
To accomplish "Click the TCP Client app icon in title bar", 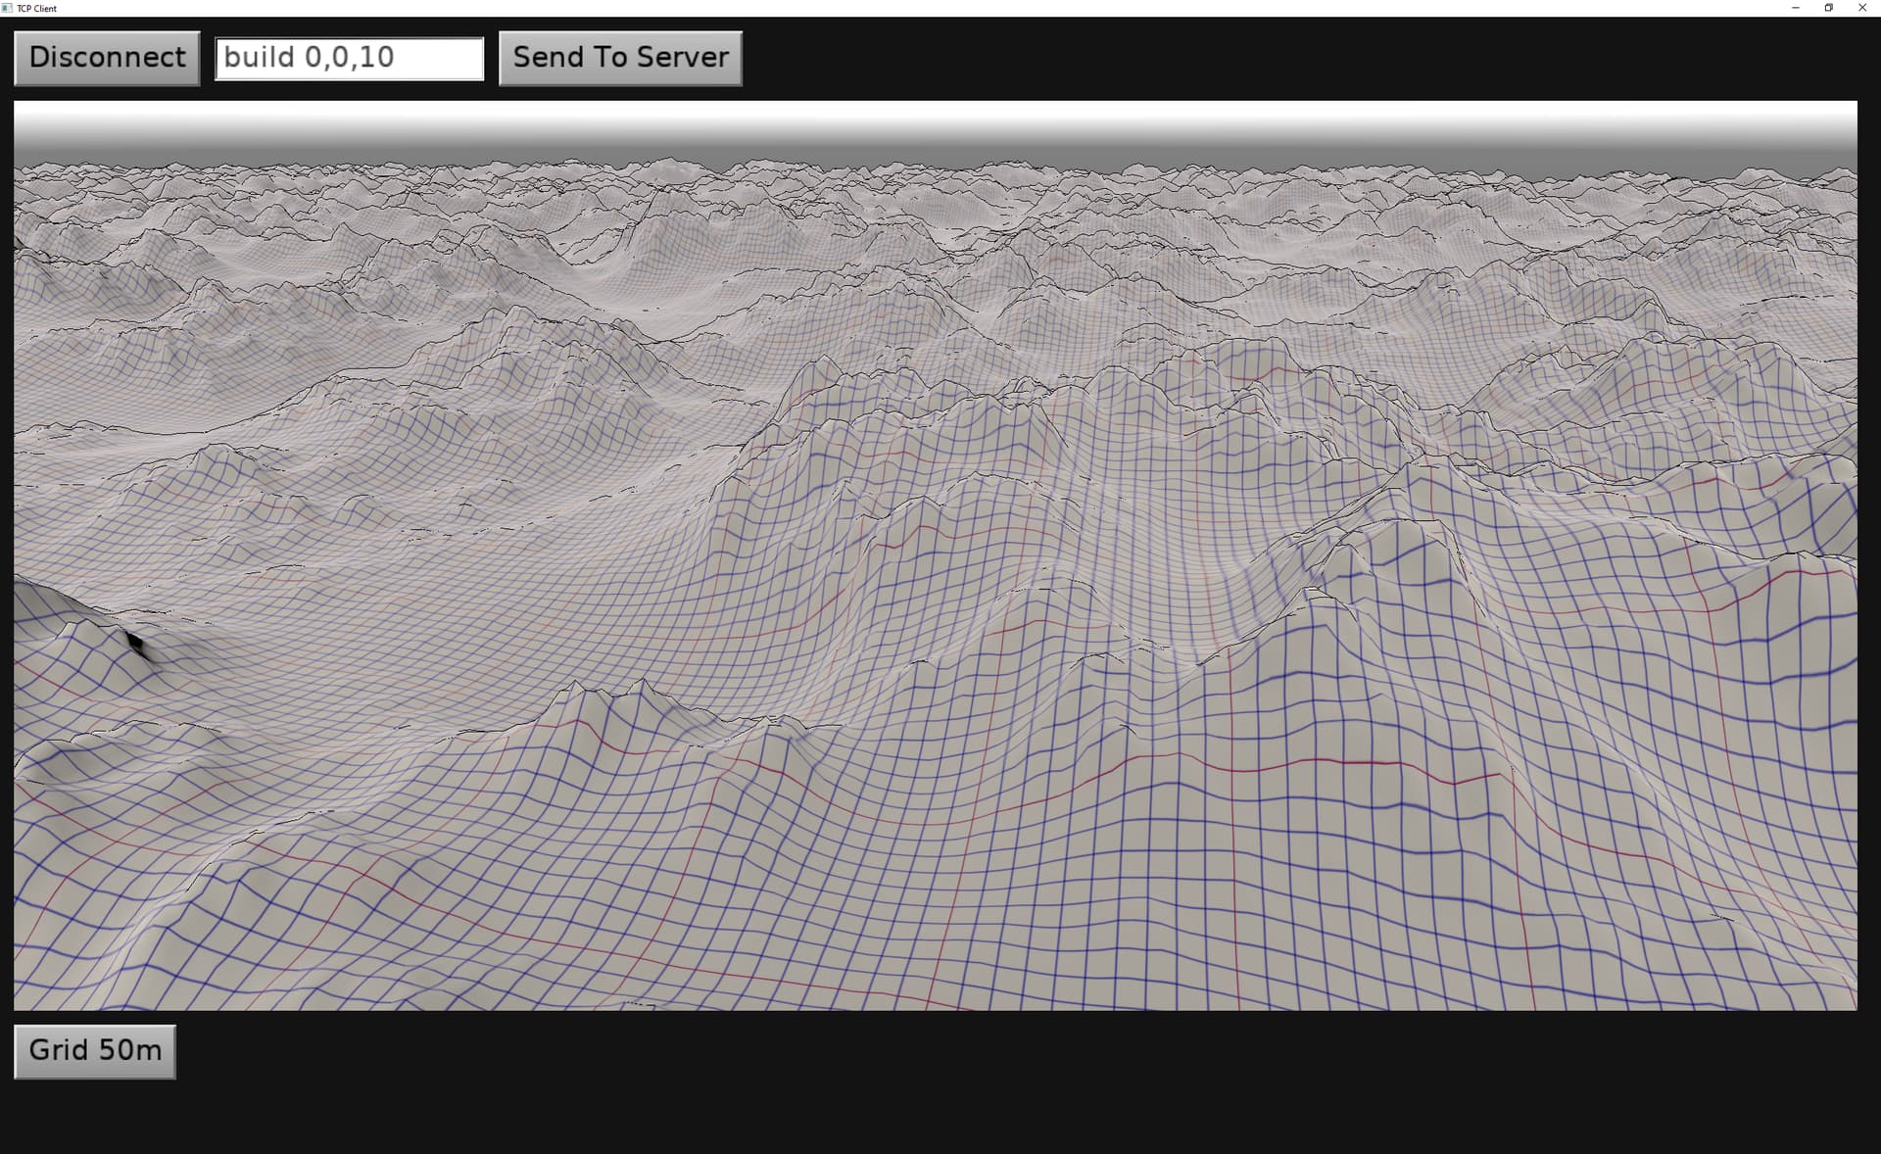I will pyautogui.click(x=8, y=8).
